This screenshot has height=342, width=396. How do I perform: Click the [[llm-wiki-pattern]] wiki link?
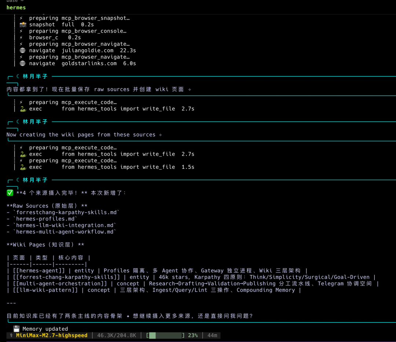45,290
